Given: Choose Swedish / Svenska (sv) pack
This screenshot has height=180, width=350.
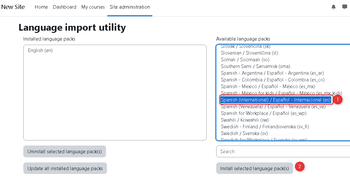Looking at the screenshot, I should (244, 133).
